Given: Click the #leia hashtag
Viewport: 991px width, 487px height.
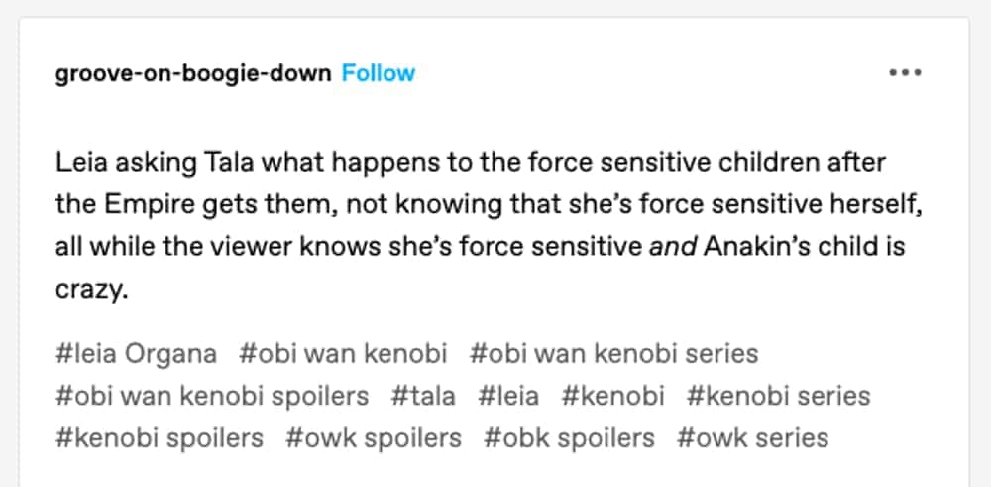Looking at the screenshot, I should 508,396.
